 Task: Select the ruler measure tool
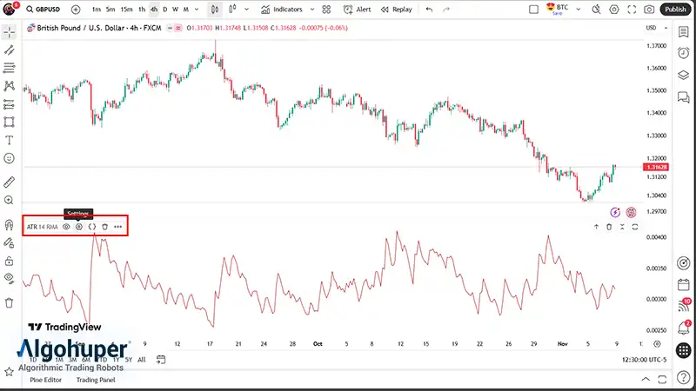point(10,182)
